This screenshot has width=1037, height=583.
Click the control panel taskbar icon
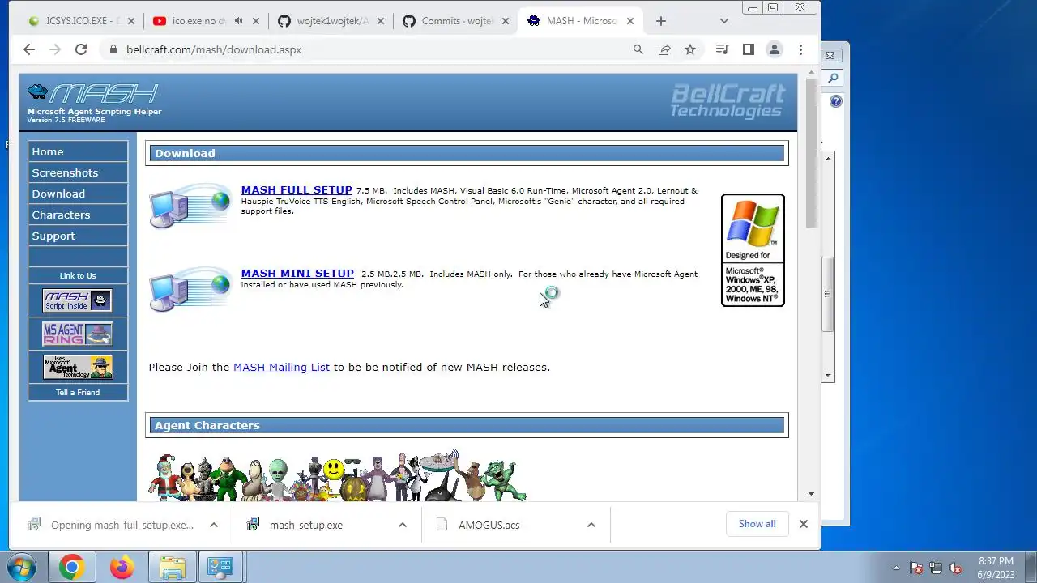point(220,567)
